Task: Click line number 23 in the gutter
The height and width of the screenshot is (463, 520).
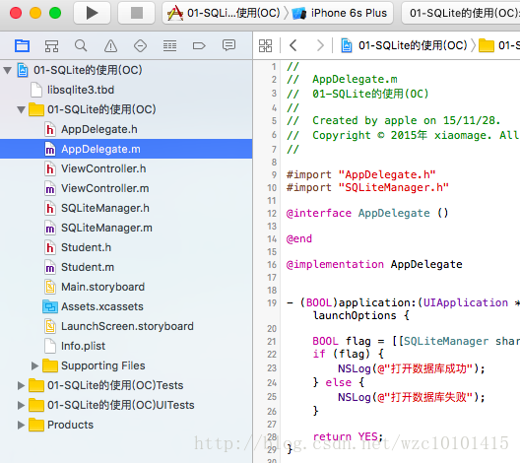Action: click(272, 368)
